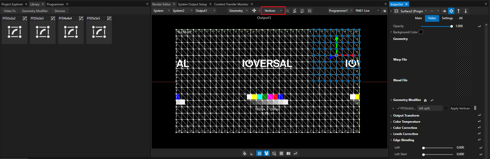490x159 pixels.
Task: Open the PME1 Live dropdown
Action: pyautogui.click(x=367, y=11)
